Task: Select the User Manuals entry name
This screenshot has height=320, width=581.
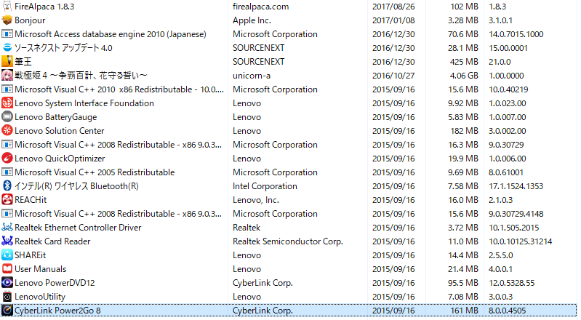Action: tap(41, 269)
